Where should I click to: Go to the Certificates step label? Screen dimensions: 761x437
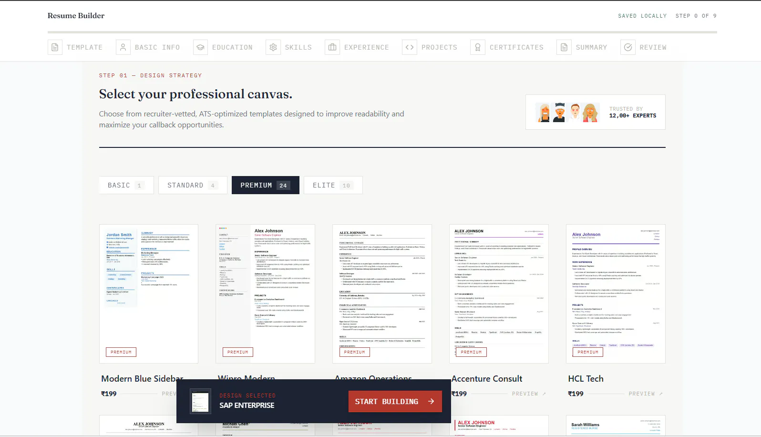[516, 47]
